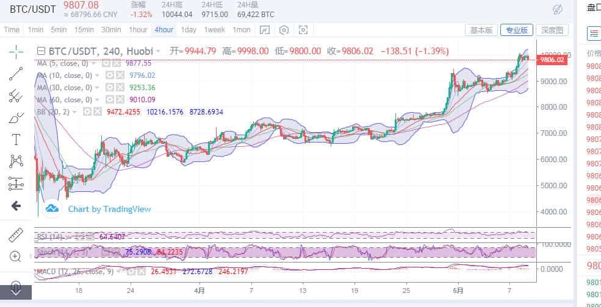
Task: Open settings for MA 30 indicator
Action: 110,88
